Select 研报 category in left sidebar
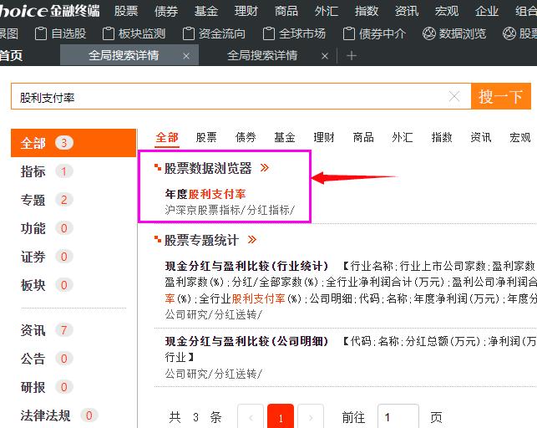Screen dimensions: 537x428 [x=47, y=387]
